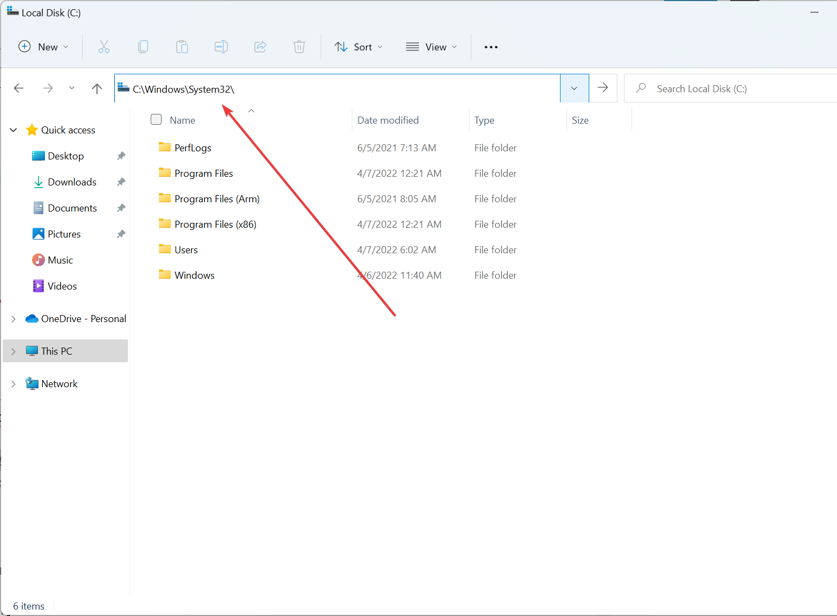Open the Sort dropdown menu
Screen dimensions: 837x616
pyautogui.click(x=358, y=47)
